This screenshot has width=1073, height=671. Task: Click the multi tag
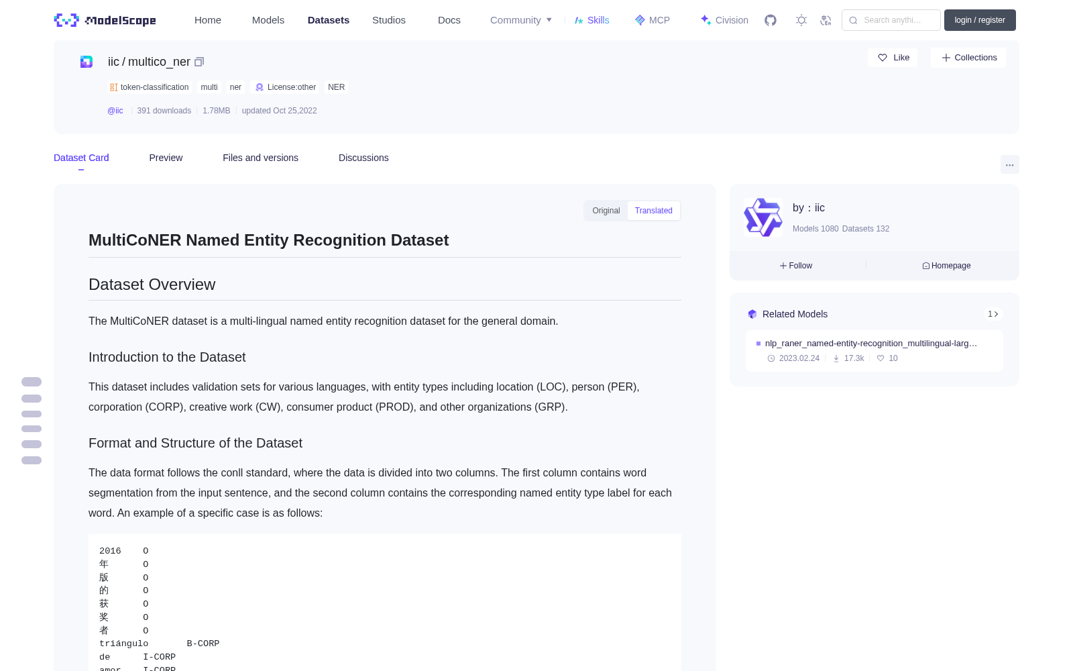point(209,87)
